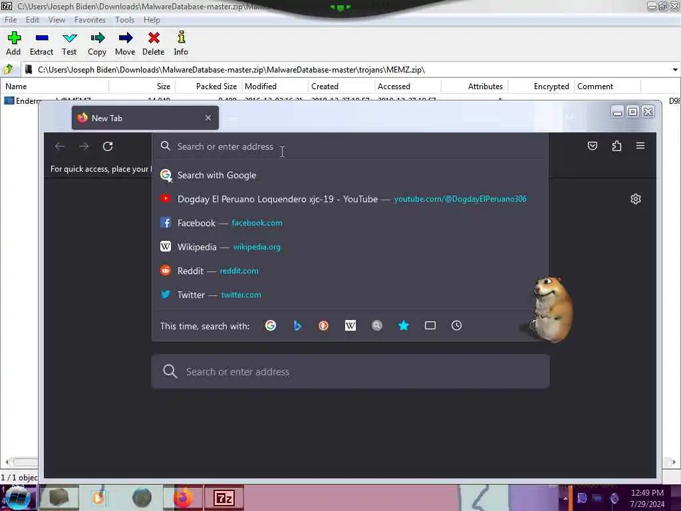
Task: Close the Firefox New Tab tab
Action: click(208, 118)
